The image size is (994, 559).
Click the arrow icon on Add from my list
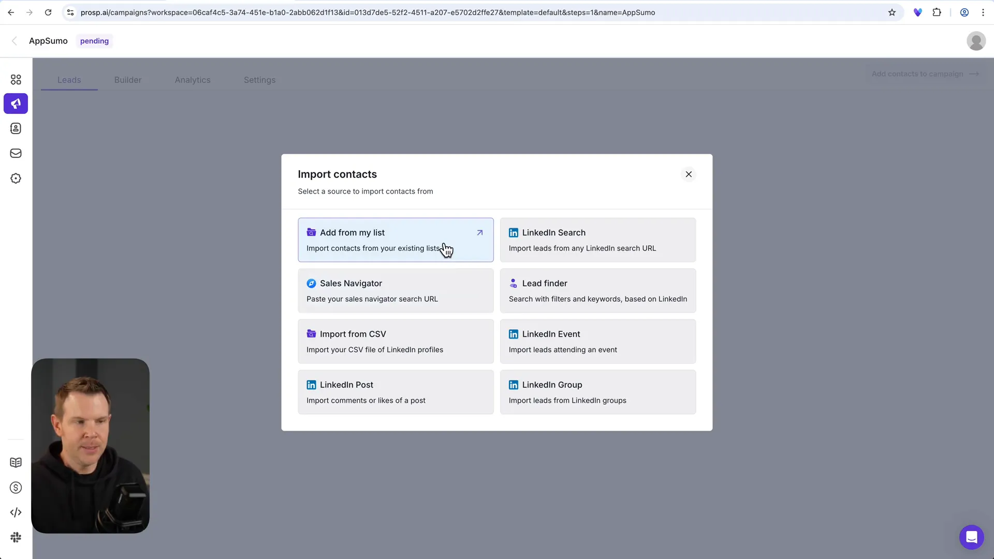pos(480,233)
